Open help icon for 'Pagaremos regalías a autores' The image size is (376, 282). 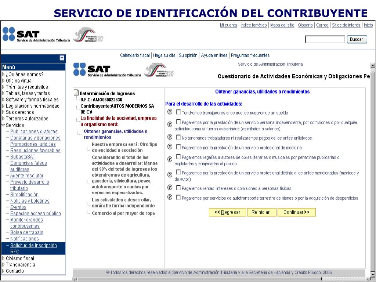170,159
